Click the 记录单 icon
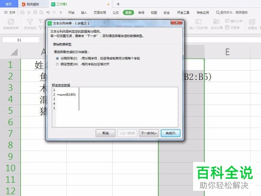The image size is (261, 196). (x=232, y=28)
